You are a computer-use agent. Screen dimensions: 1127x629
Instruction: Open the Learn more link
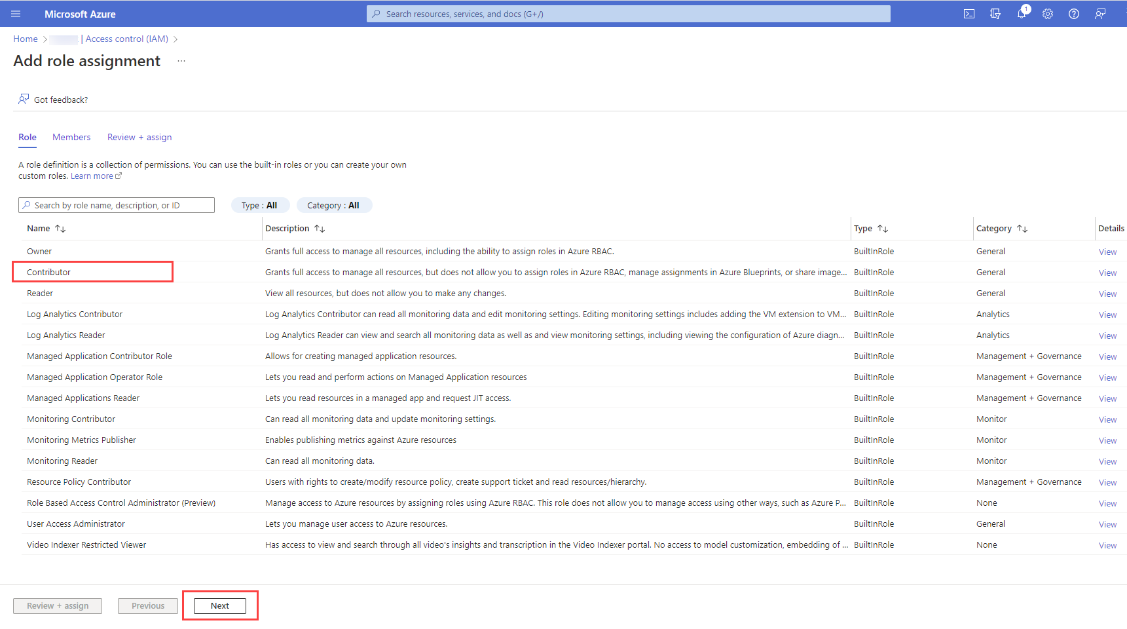(92, 176)
